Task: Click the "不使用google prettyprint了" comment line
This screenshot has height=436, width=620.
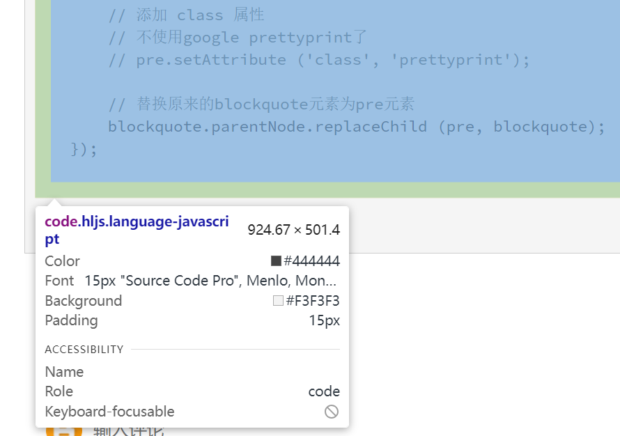Action: (238, 38)
